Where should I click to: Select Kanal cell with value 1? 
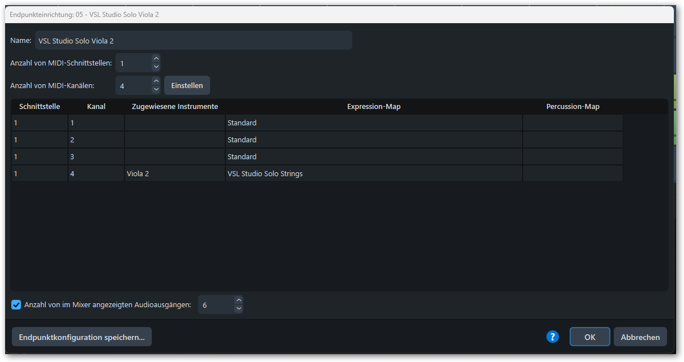96,123
